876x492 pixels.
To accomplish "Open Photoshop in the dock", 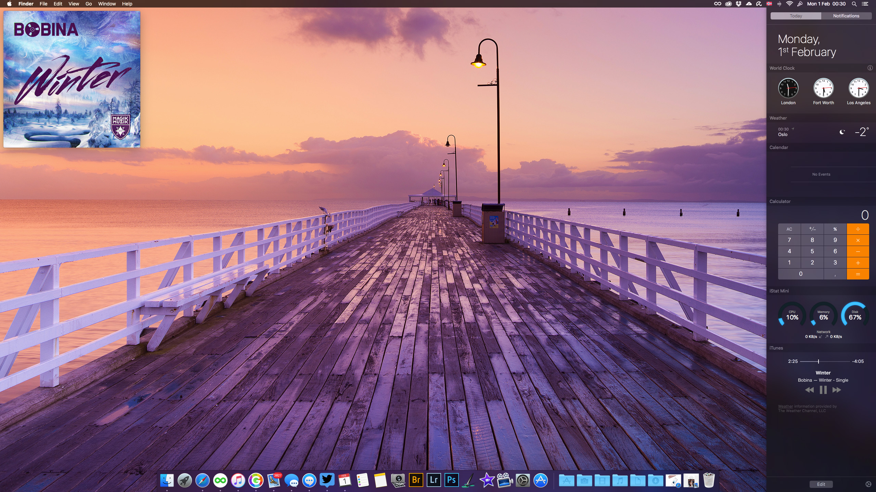I will coord(451,480).
